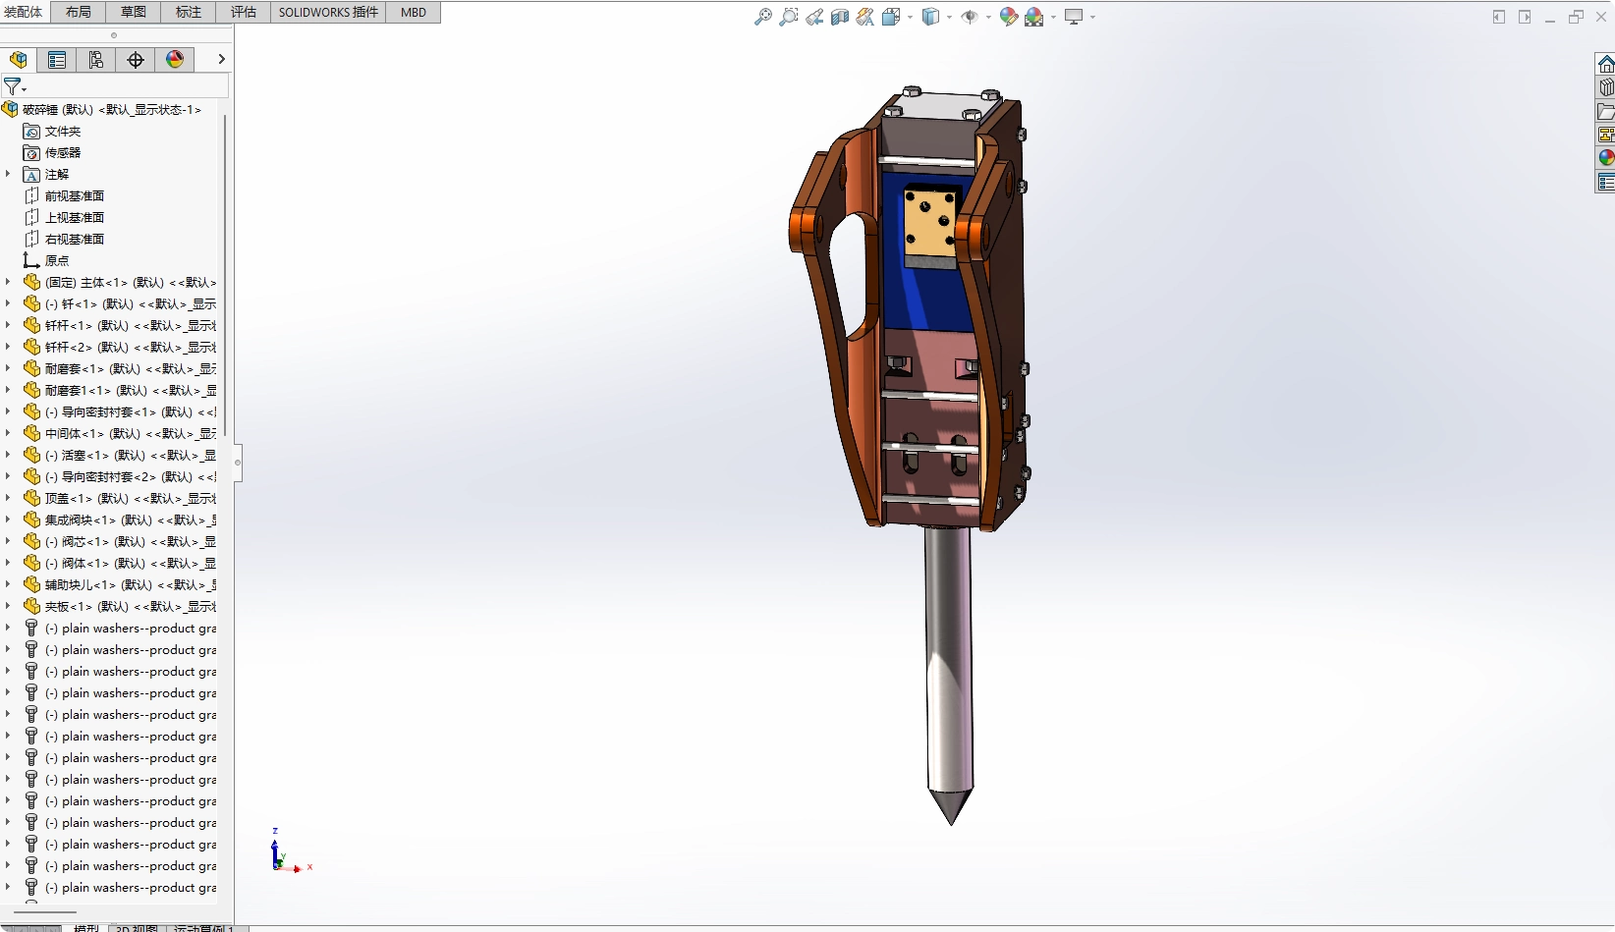Screen dimensions: 1615x932
Task: Open the Display Style dropdown arrow
Action: pos(949,17)
